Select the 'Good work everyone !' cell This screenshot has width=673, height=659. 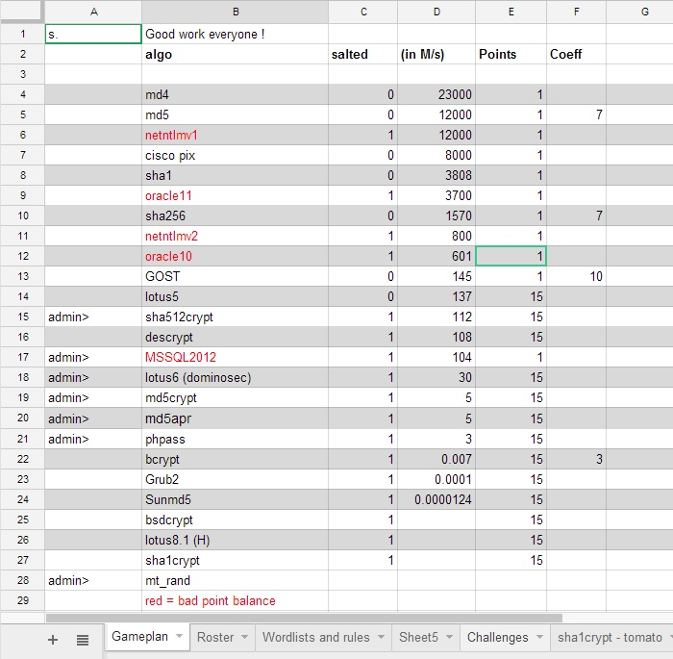[235, 34]
